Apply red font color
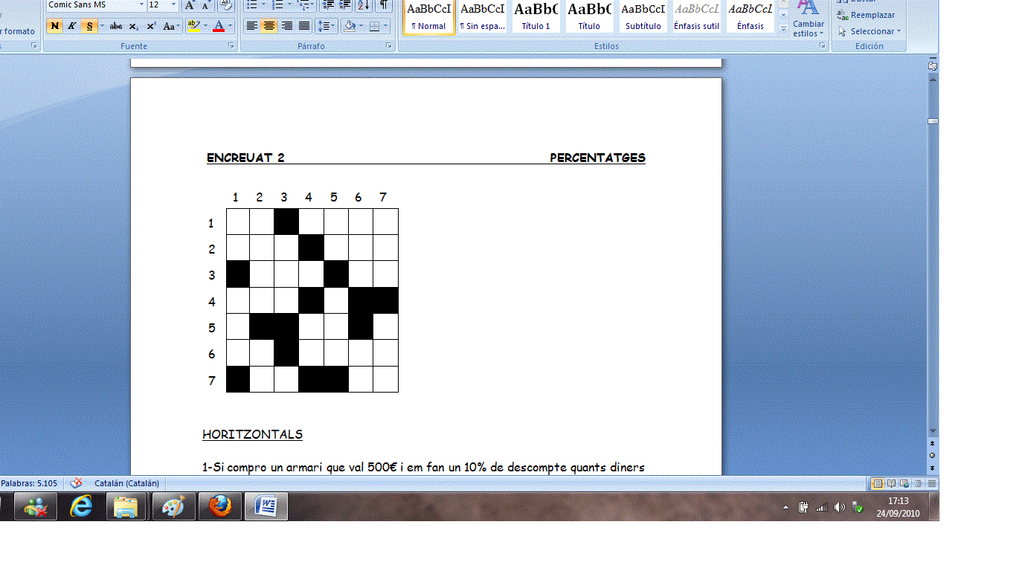This screenshot has width=1016, height=571. click(218, 26)
